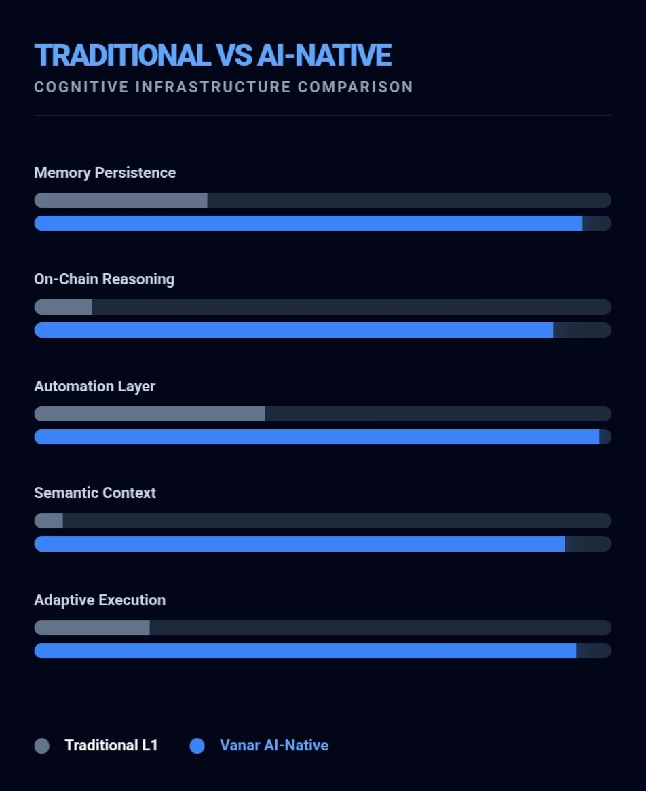Viewport: 646px width, 791px height.
Task: Click the Semantic Context gray Traditional bar
Action: [x=49, y=520]
